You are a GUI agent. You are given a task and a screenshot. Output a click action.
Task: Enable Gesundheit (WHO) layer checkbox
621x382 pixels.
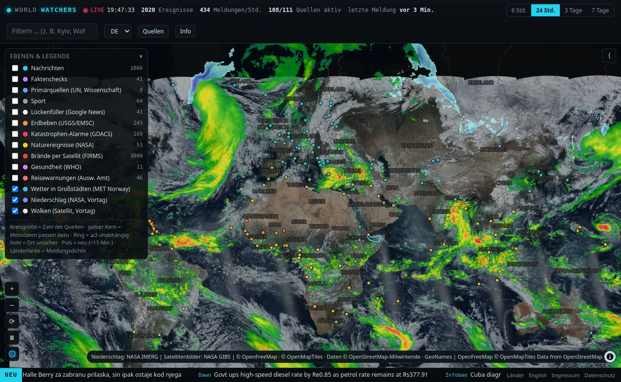(x=15, y=167)
